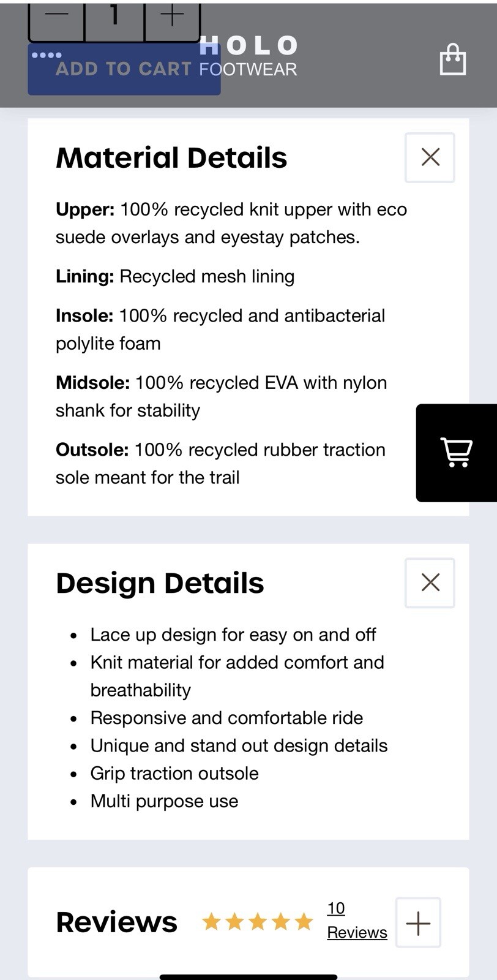The image size is (497, 980).
Task: Open the 10 Reviews link
Action: coord(357,921)
